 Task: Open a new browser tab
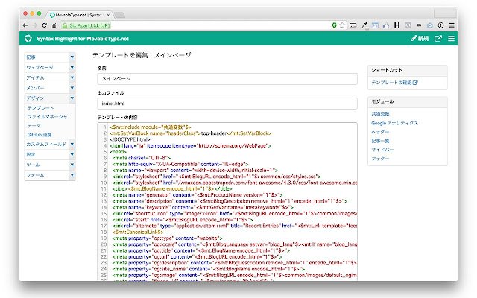119,15
